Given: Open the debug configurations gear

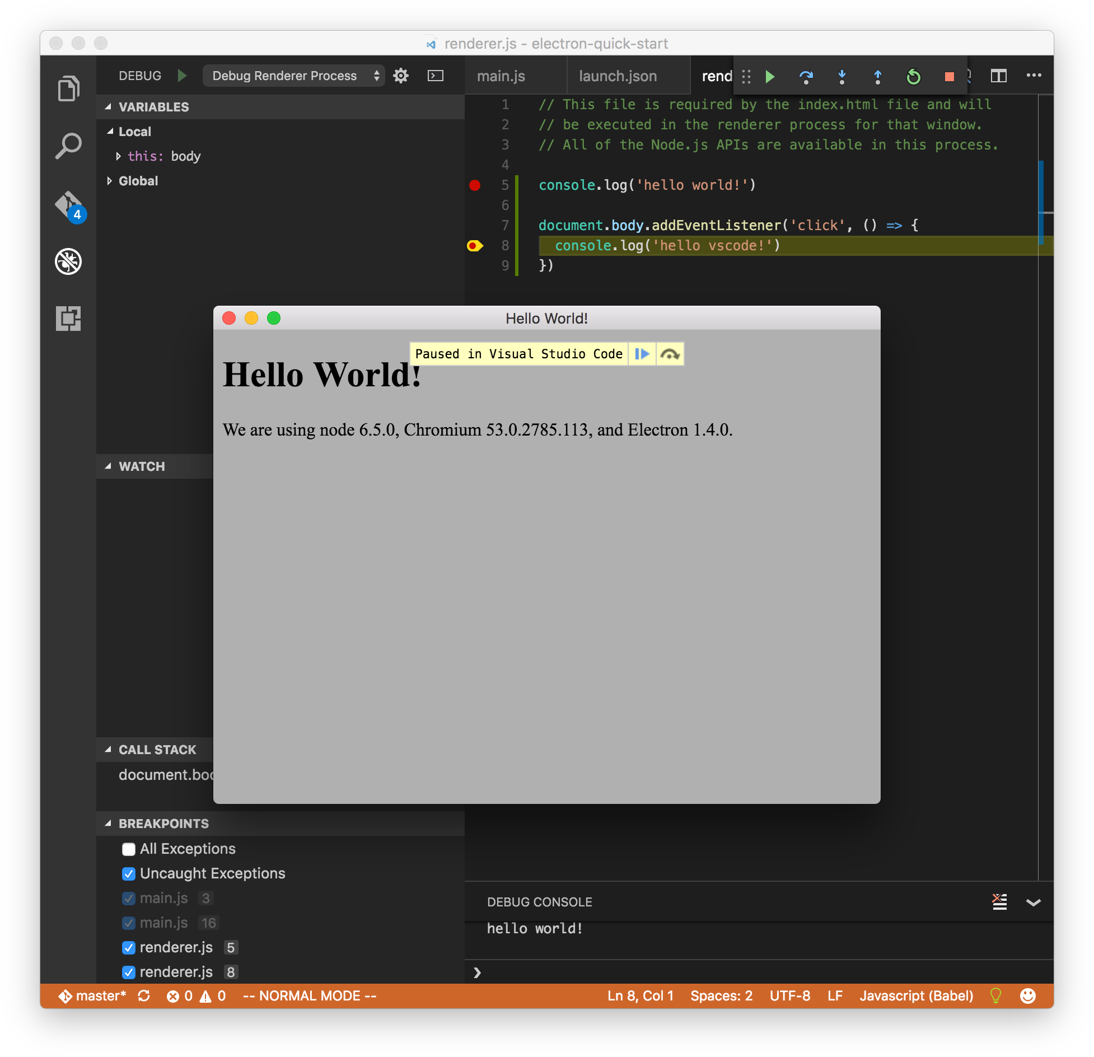Looking at the screenshot, I should click(x=401, y=76).
